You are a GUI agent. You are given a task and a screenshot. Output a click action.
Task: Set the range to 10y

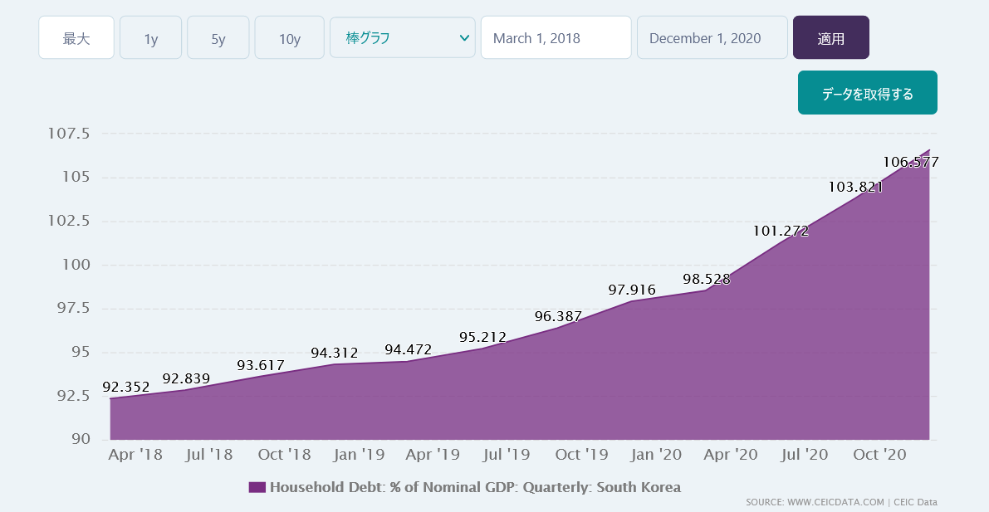(289, 38)
